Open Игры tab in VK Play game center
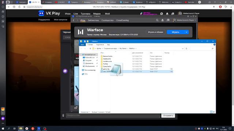 (83, 20)
